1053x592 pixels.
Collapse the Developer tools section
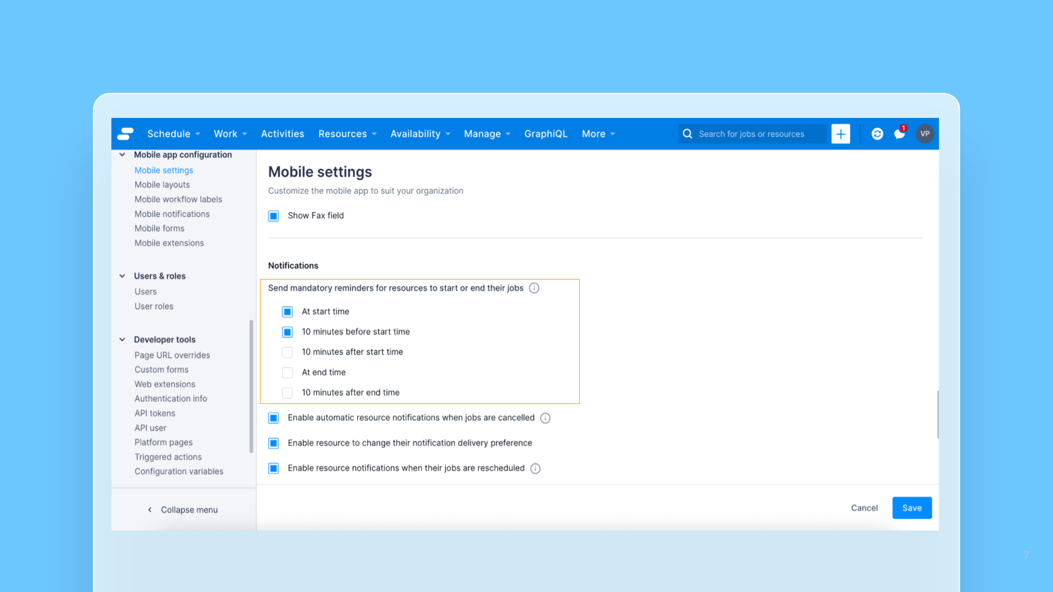click(x=122, y=339)
